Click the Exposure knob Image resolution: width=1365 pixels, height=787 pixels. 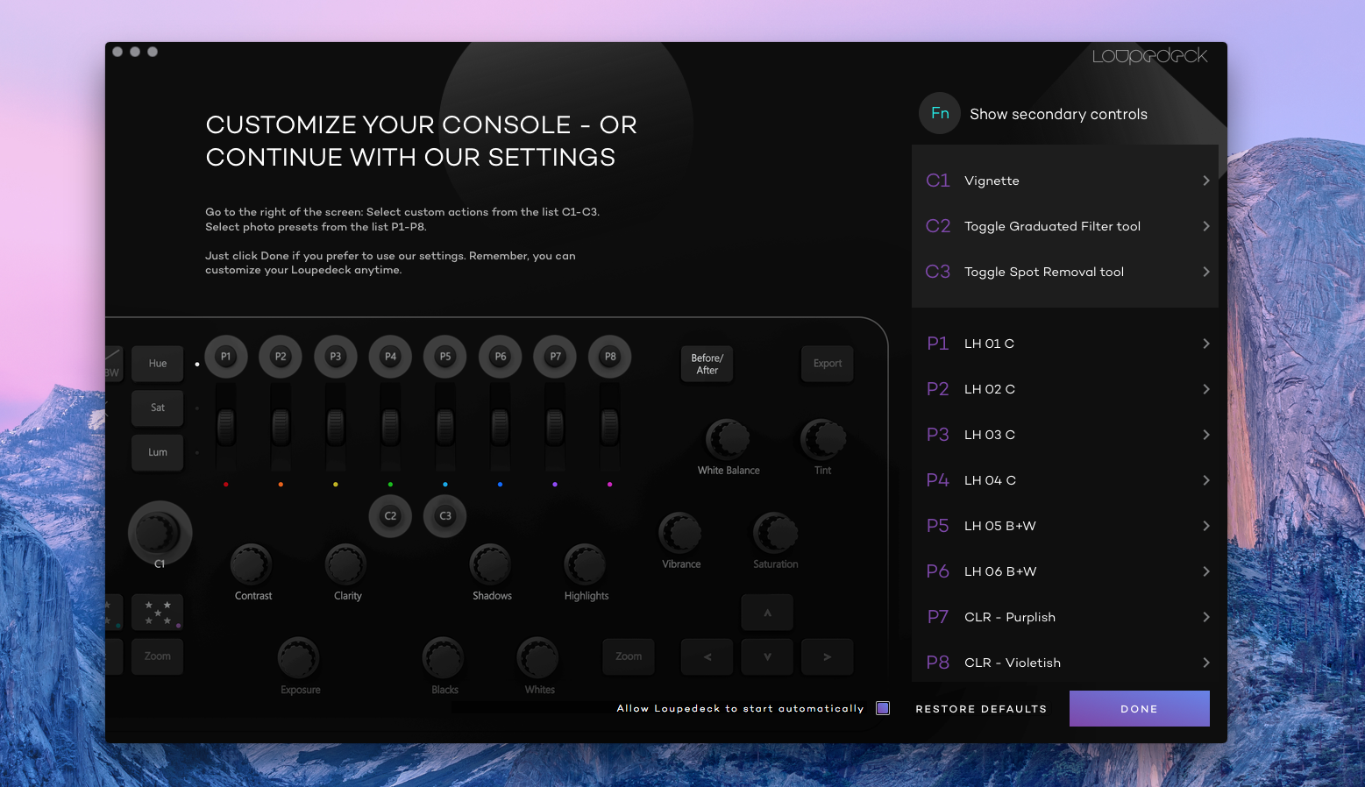click(298, 658)
